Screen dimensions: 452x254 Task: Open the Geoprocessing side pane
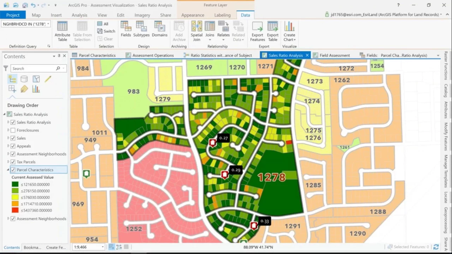(x=446, y=220)
